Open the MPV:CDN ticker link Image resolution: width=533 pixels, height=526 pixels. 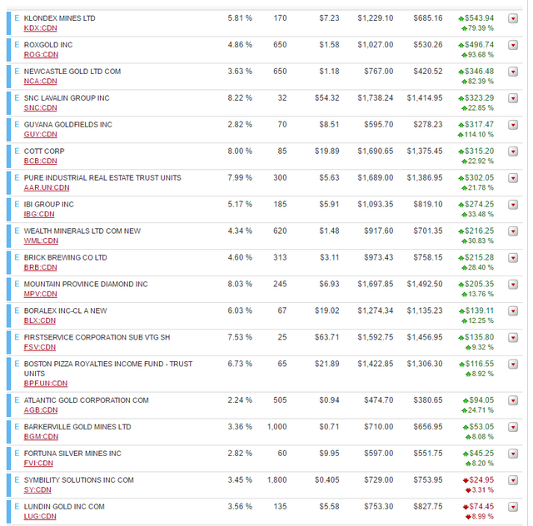(x=40, y=294)
